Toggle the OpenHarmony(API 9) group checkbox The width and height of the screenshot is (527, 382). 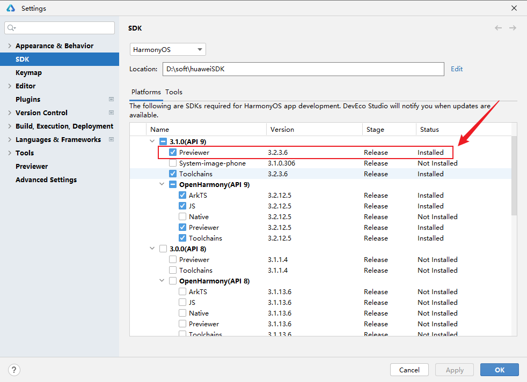(x=173, y=185)
